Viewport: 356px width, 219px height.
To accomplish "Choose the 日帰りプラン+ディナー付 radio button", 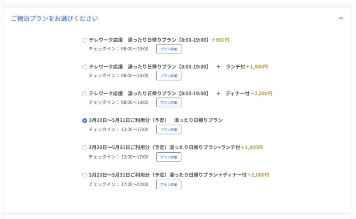I will pos(85,175).
